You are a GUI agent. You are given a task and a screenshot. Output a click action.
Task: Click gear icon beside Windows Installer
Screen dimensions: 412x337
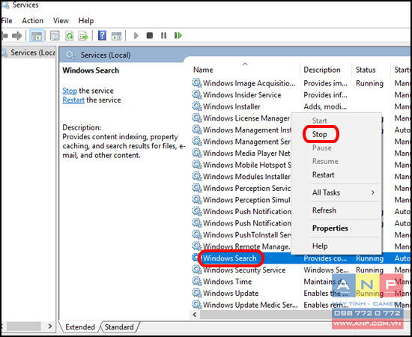[196, 106]
